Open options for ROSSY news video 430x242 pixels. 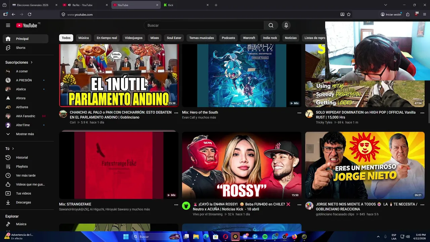tap(299, 205)
